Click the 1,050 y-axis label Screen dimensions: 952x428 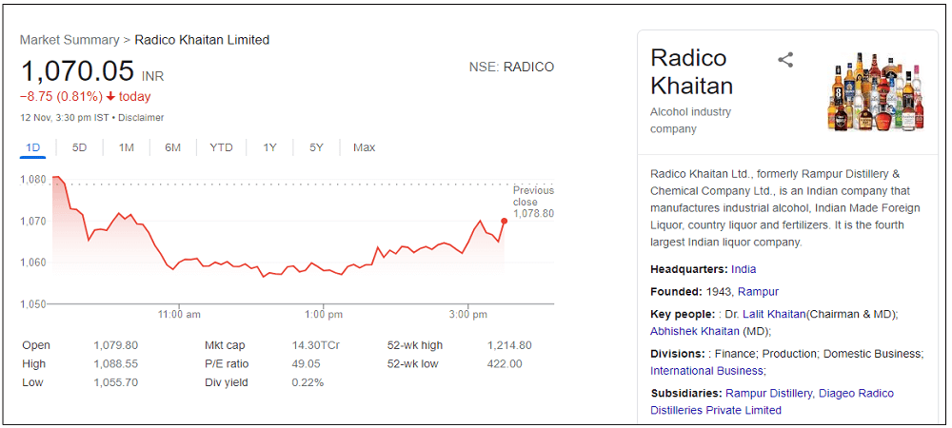(x=32, y=304)
